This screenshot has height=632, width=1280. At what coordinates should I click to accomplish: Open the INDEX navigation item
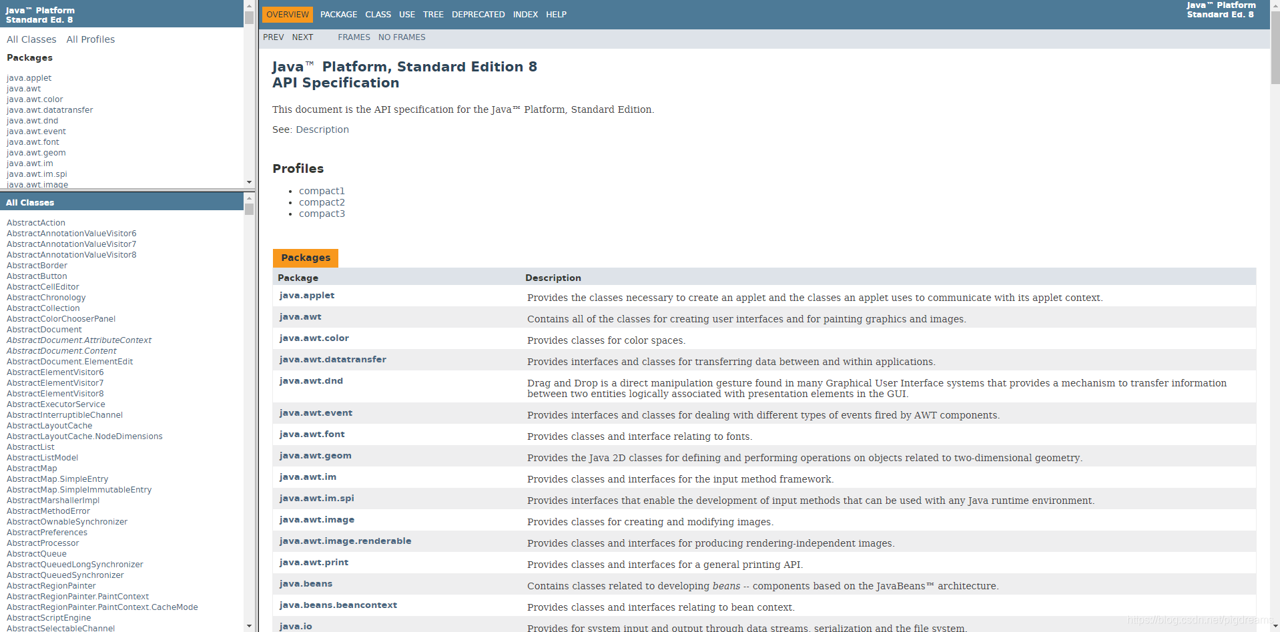tap(525, 15)
